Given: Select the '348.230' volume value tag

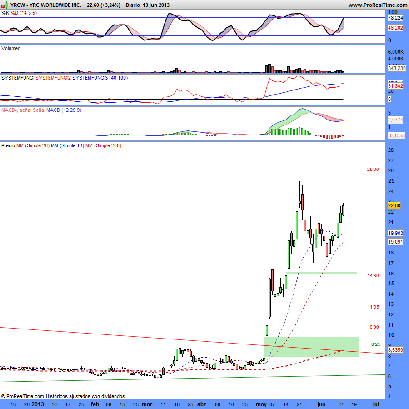Looking at the screenshot, I should (x=396, y=68).
